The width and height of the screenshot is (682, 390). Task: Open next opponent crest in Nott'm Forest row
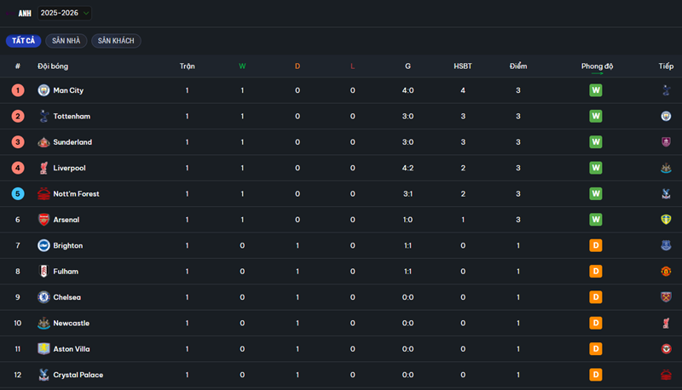click(x=666, y=193)
